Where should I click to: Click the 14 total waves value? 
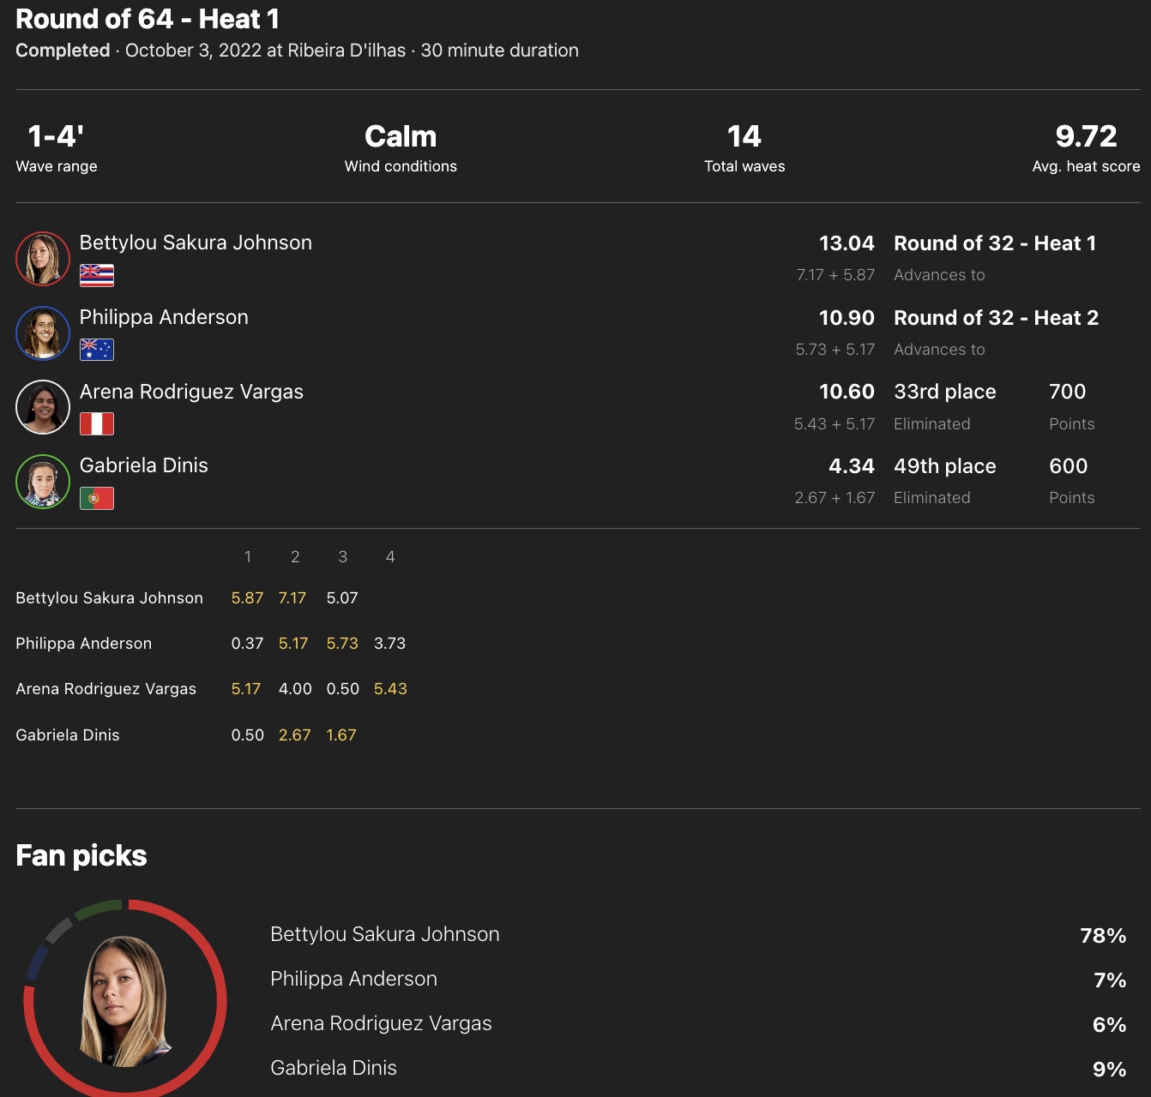point(744,136)
